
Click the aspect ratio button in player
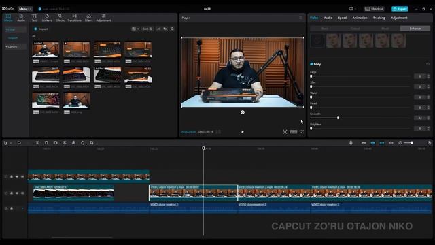294,132
